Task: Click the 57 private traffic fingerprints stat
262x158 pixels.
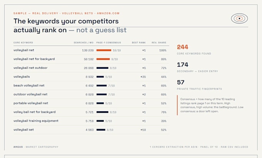Action: click(181, 82)
